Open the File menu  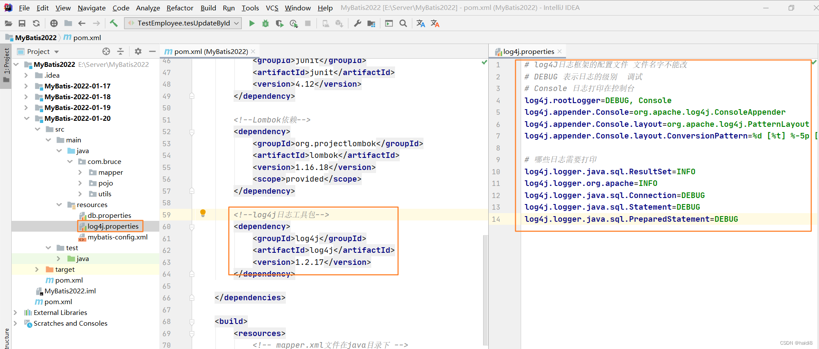tap(24, 8)
